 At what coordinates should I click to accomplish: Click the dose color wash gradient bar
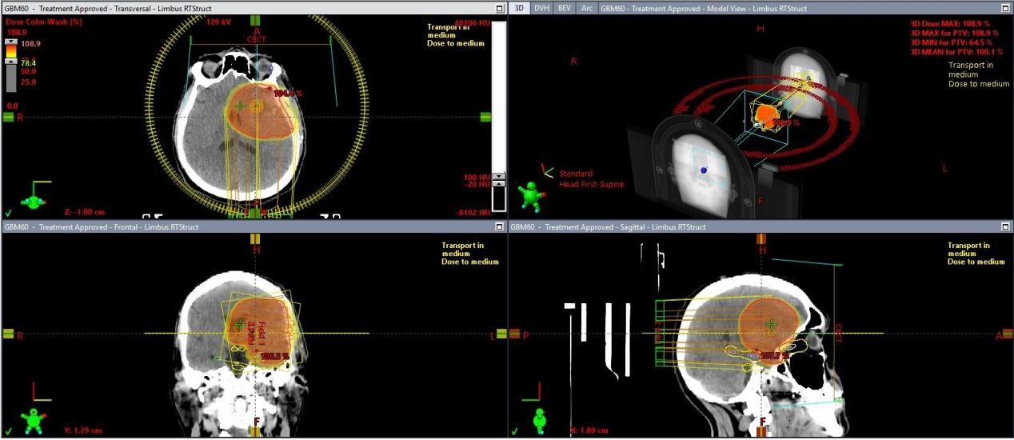[11, 51]
